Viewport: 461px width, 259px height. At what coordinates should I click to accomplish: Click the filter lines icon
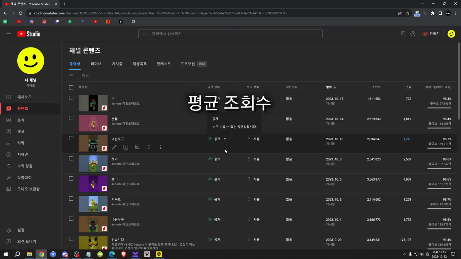71,76
